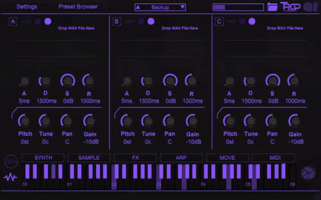
Task: Click the Pan knob in sampler A
Action: coord(67,121)
